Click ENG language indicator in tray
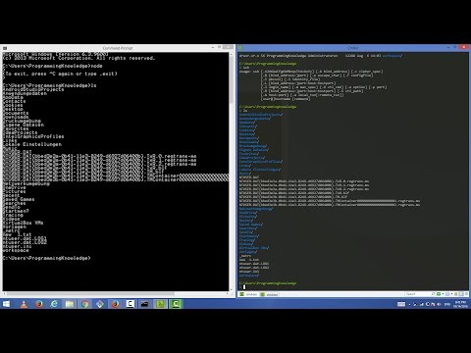Image resolution: width=471 pixels, height=353 pixels. (x=447, y=304)
